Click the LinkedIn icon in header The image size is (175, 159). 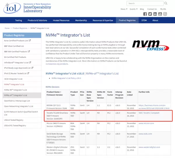click(x=155, y=14)
